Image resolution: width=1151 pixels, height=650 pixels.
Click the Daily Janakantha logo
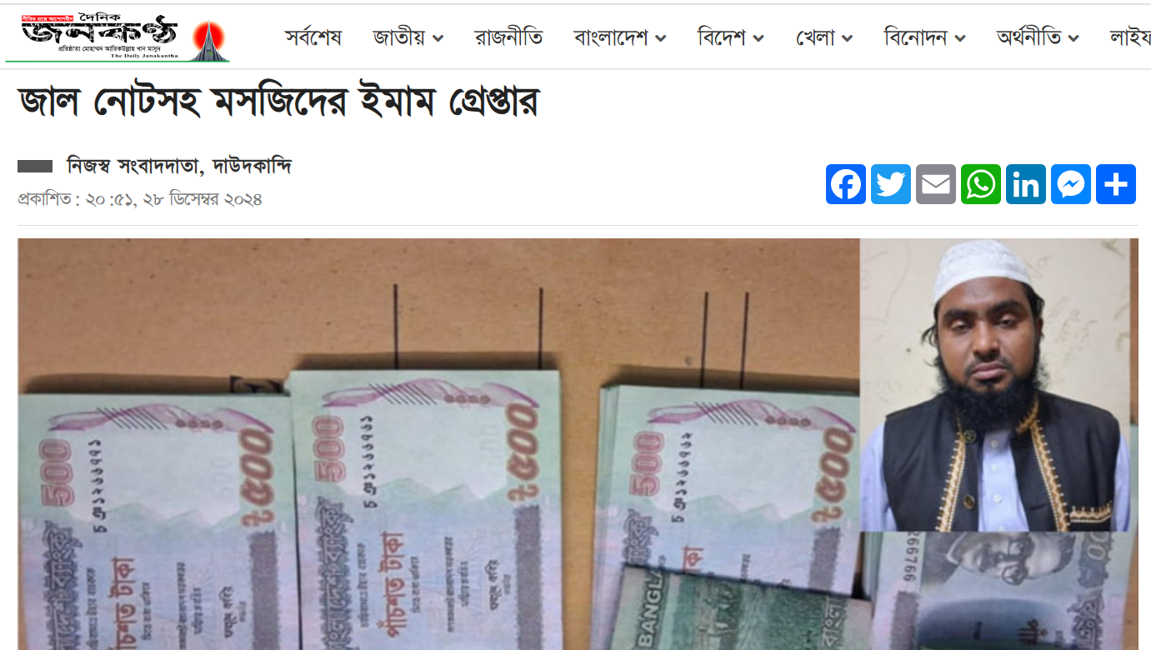(x=118, y=36)
